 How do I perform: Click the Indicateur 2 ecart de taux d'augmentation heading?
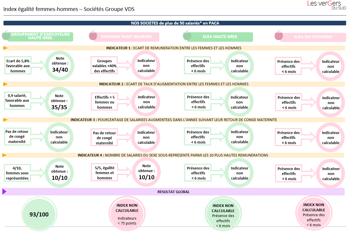click(x=174, y=84)
